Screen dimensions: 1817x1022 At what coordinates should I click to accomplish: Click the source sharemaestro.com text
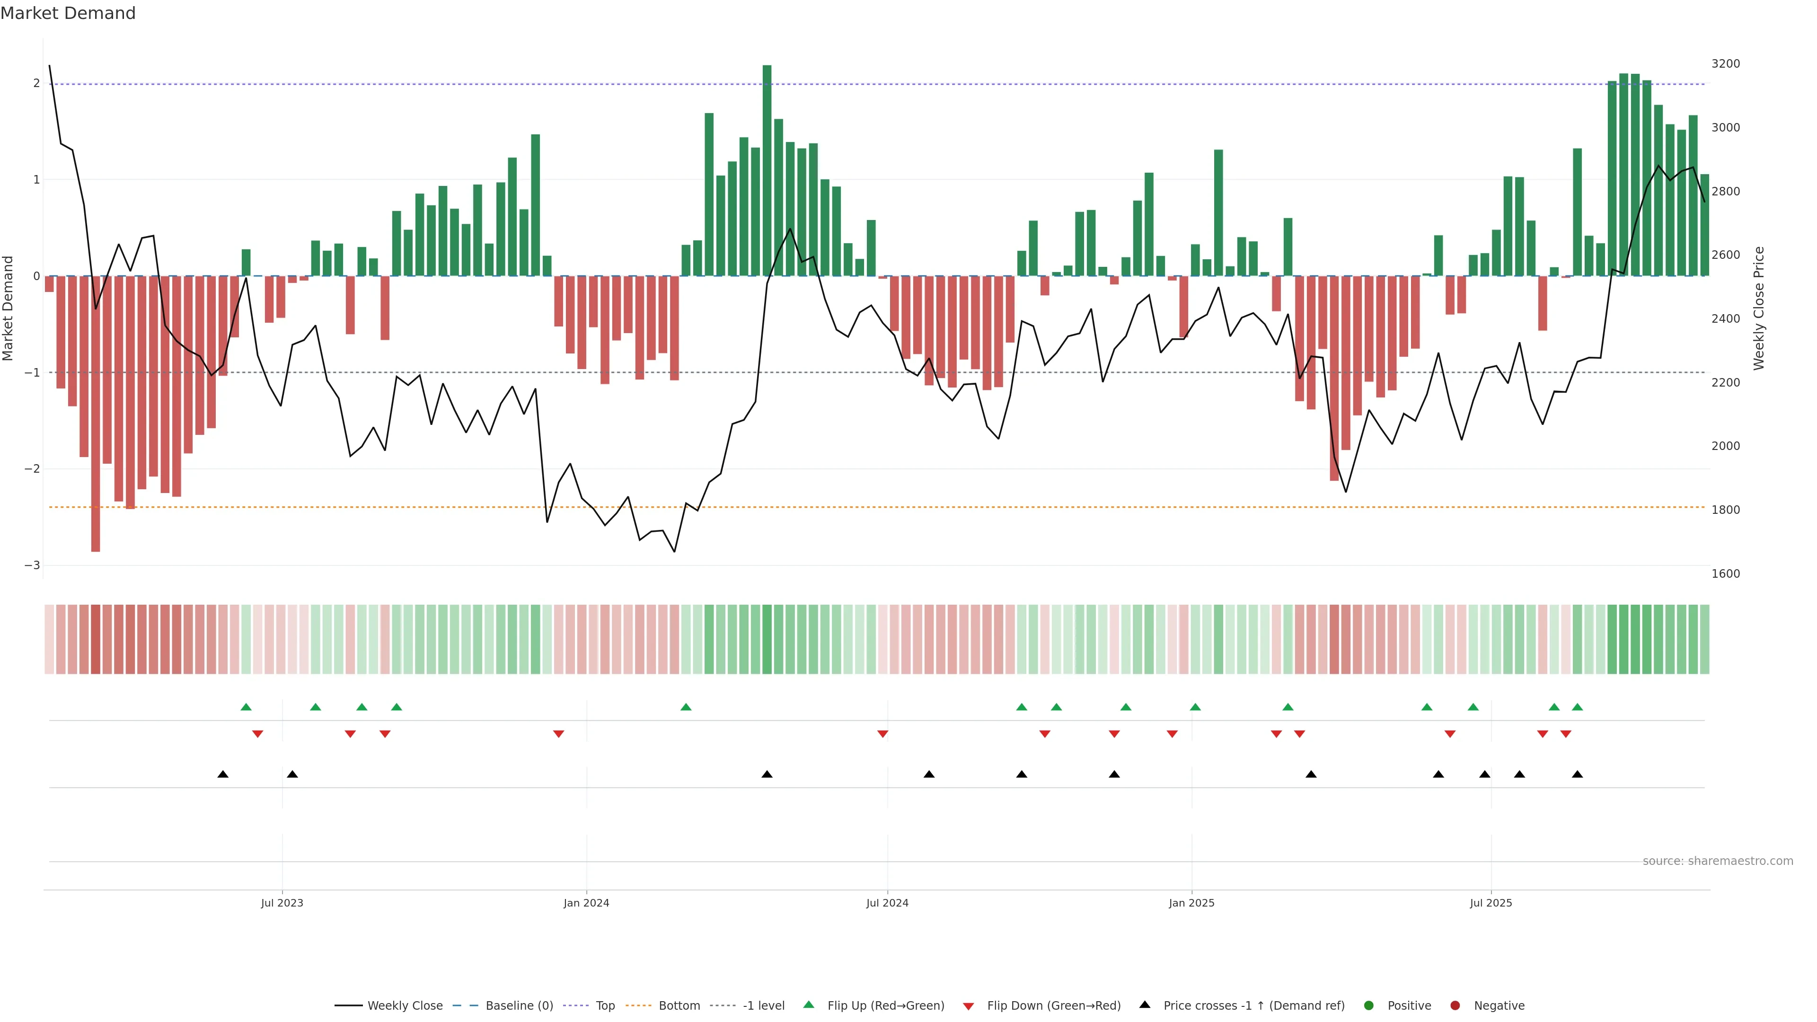(1718, 861)
